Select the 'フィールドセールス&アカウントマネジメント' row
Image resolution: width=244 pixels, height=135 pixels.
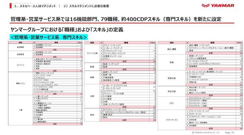tap(214, 64)
